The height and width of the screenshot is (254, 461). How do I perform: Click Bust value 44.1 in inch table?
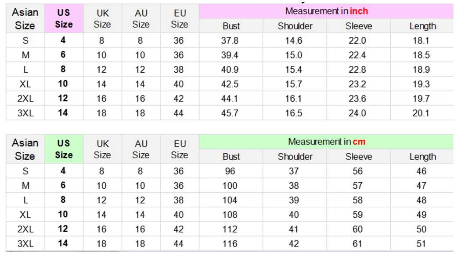[230, 99]
